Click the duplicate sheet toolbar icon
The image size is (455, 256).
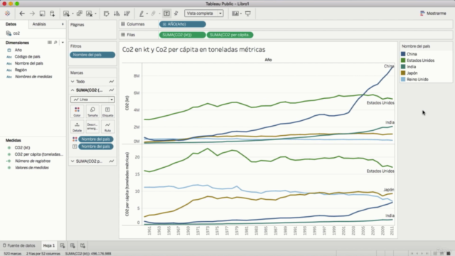pyautogui.click(x=79, y=14)
